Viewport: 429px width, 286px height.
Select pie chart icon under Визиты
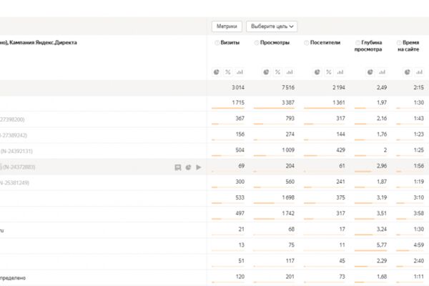tap(216, 72)
